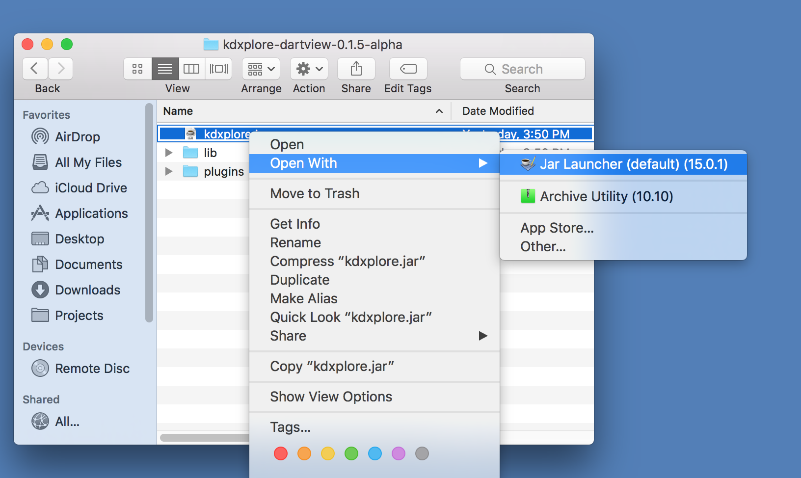Choose Tags… in context menu
Image resolution: width=801 pixels, height=478 pixels.
[374, 427]
